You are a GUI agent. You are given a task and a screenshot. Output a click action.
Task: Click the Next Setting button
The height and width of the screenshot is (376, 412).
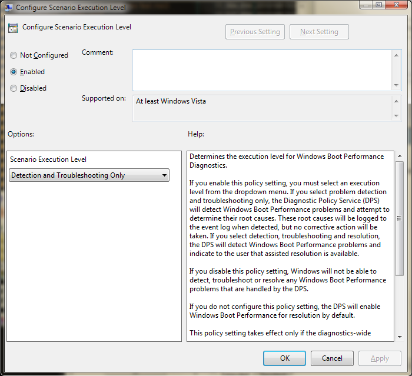click(319, 32)
